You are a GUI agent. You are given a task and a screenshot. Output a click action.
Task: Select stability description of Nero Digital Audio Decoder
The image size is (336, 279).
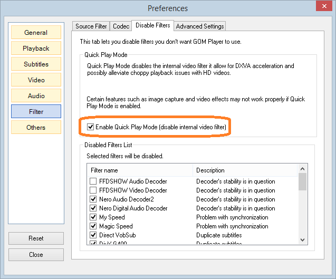click(235, 208)
